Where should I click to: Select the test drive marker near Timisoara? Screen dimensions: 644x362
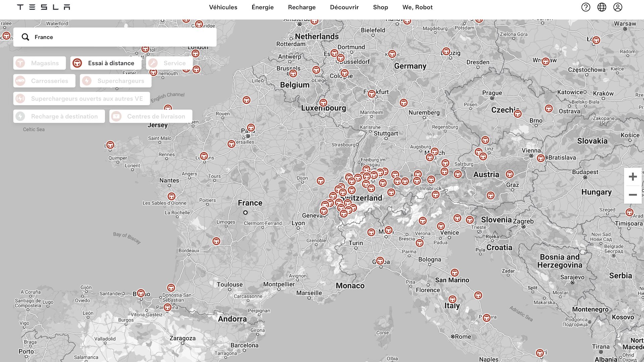tap(630, 212)
